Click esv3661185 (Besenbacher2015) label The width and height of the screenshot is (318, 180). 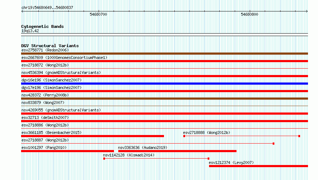click(x=51, y=132)
